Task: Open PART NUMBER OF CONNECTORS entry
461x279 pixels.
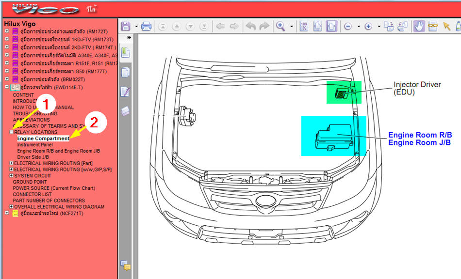Action: (x=49, y=201)
